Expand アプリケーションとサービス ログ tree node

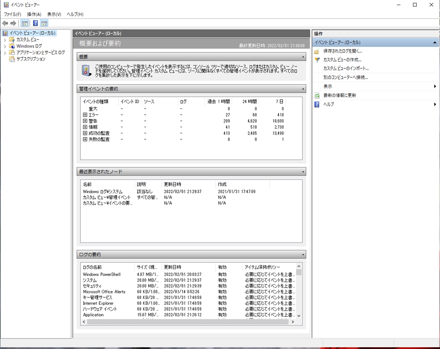[x=5, y=52]
